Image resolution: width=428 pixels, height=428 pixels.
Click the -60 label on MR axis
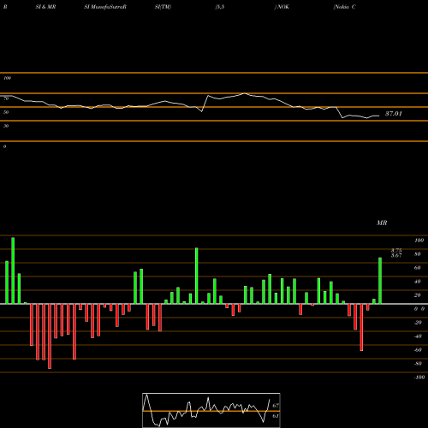tap(418, 350)
